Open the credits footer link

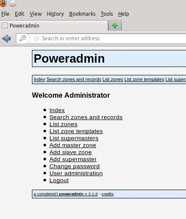click(x=108, y=194)
